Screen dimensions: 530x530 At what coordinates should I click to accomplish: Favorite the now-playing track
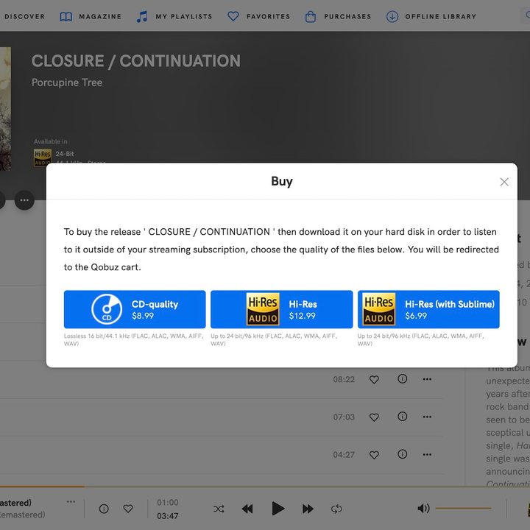click(128, 509)
